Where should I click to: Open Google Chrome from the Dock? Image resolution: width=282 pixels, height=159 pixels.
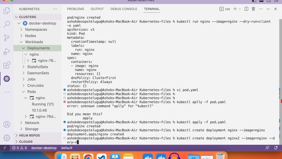tap(88, 156)
